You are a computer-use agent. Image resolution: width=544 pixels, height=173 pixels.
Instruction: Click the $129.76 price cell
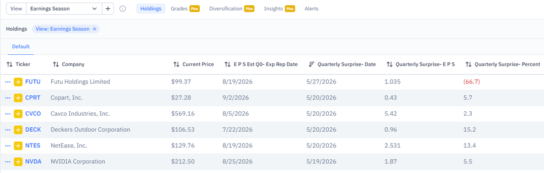pyautogui.click(x=183, y=146)
